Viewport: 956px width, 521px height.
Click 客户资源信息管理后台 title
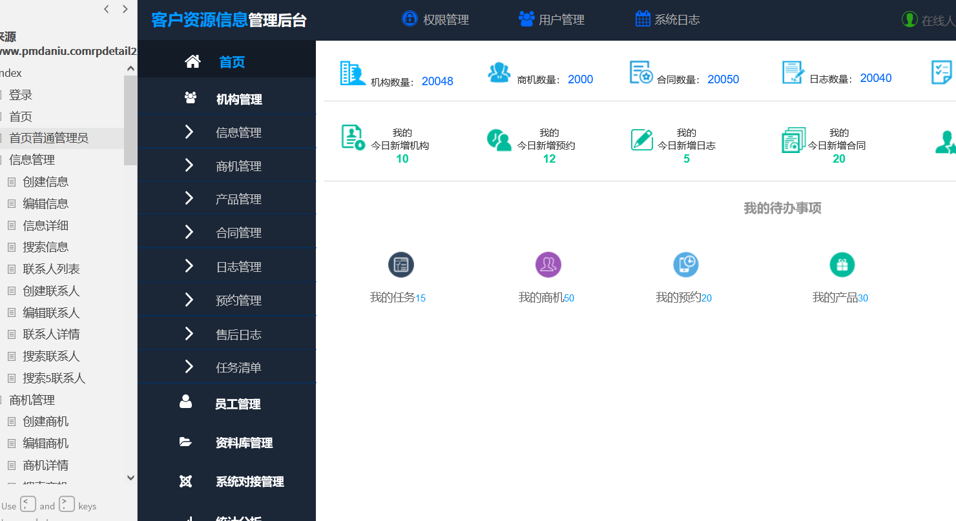click(229, 20)
